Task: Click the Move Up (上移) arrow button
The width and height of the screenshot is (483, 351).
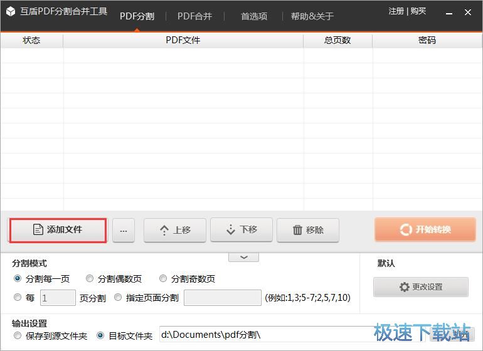Action: (175, 230)
